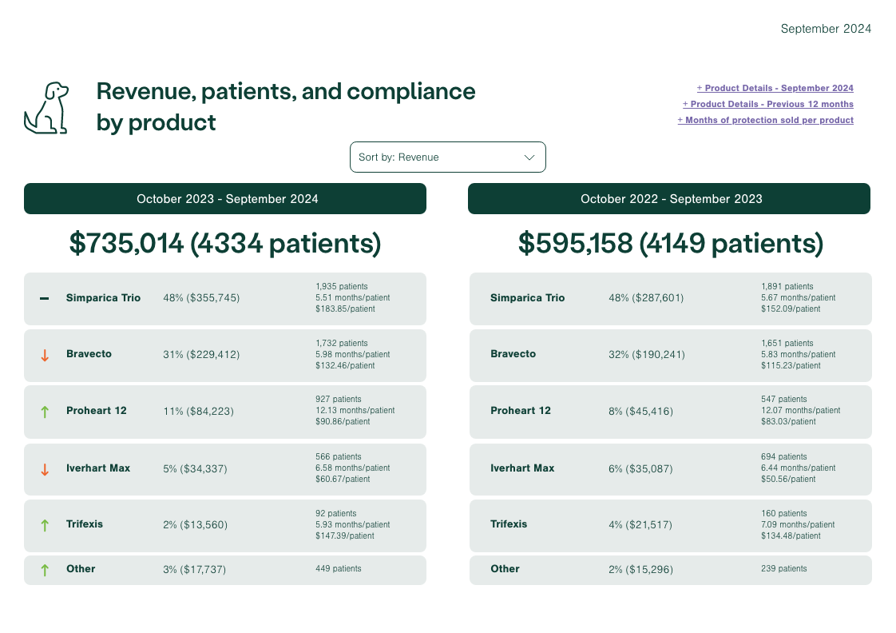
Task: Click the sitting dog logo icon
Action: pyautogui.click(x=46, y=108)
